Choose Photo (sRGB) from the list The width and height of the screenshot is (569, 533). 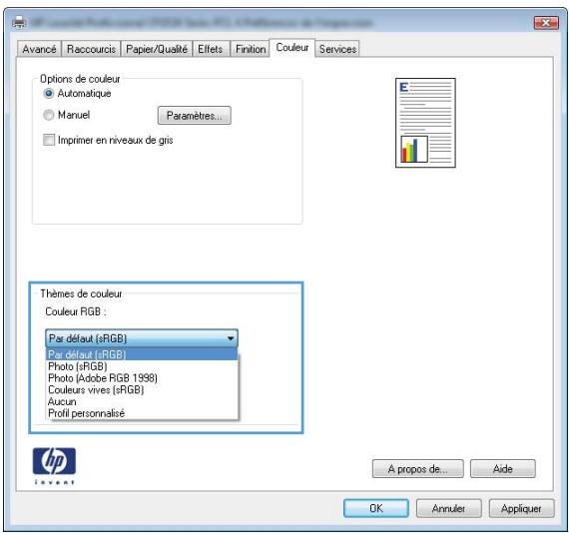pyautogui.click(x=142, y=366)
